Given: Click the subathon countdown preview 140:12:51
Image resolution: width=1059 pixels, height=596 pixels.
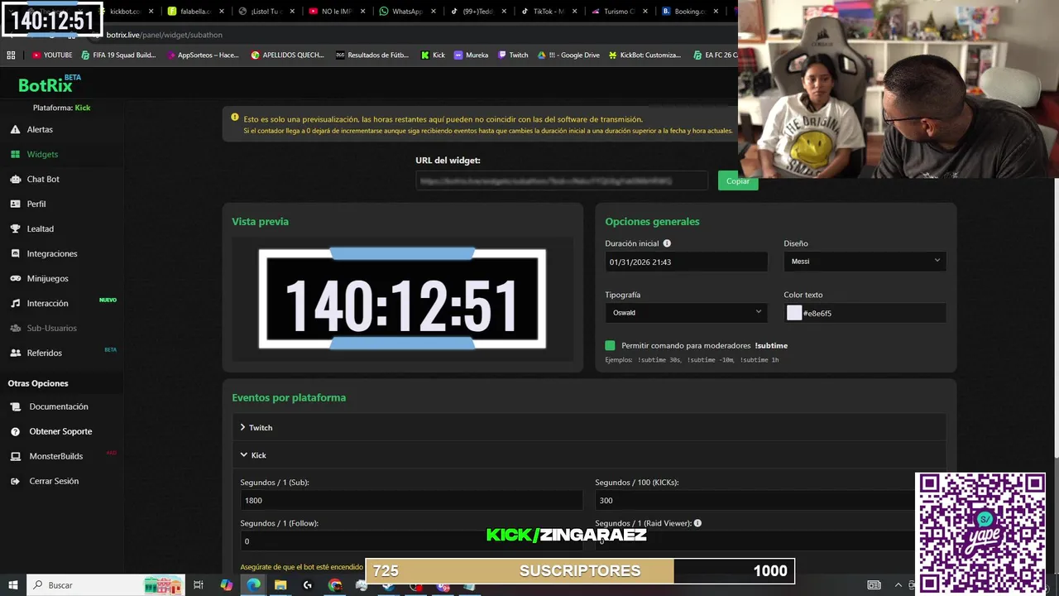Looking at the screenshot, I should 402,299.
